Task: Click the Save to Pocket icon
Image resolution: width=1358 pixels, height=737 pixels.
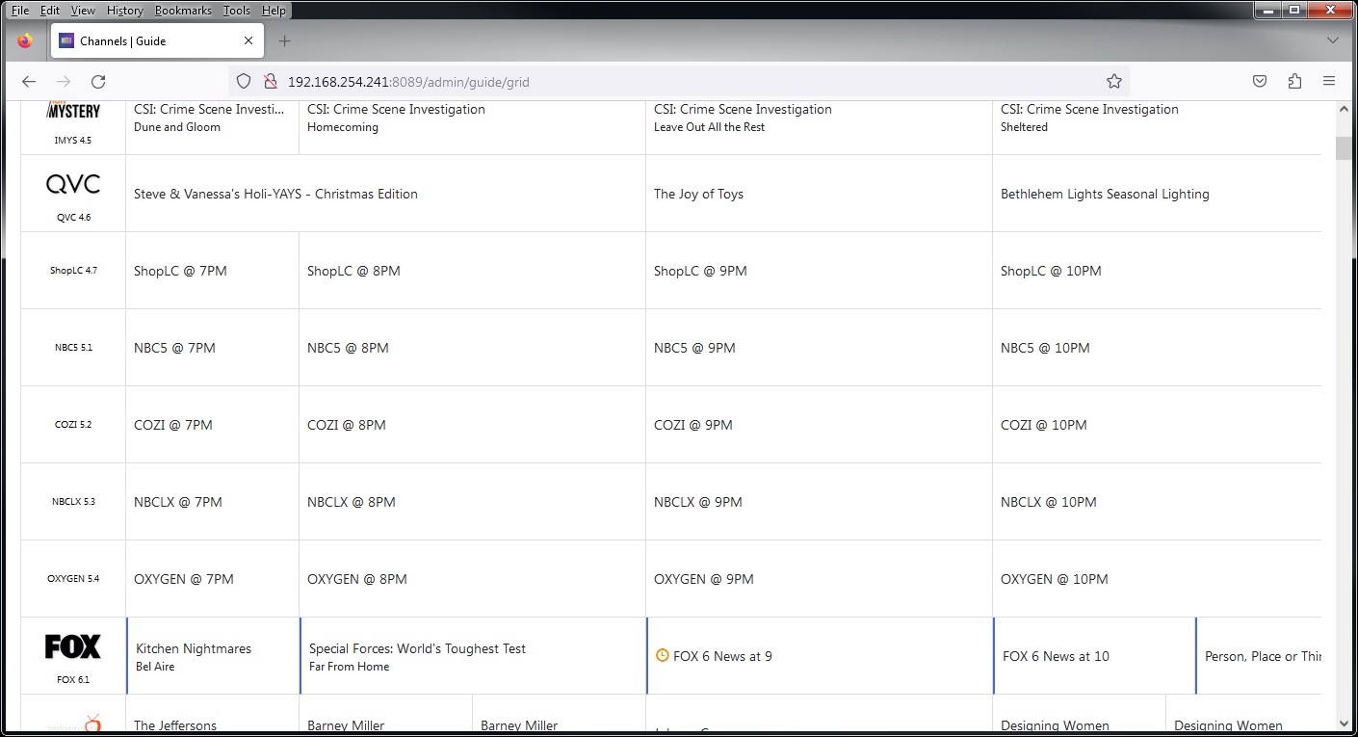Action: click(x=1260, y=82)
